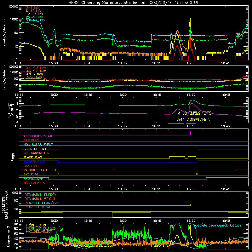Viewport: 252px width, 252px height.
Task: Click the HESSI Observing Summary plot title
Action: click(133, 3)
